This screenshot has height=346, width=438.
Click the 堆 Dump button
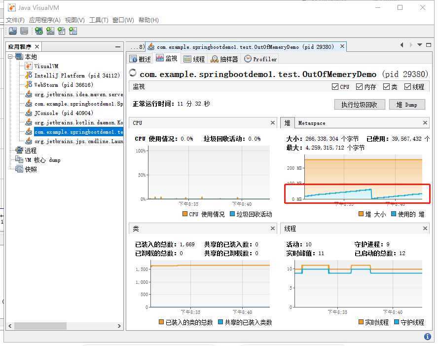pos(407,105)
